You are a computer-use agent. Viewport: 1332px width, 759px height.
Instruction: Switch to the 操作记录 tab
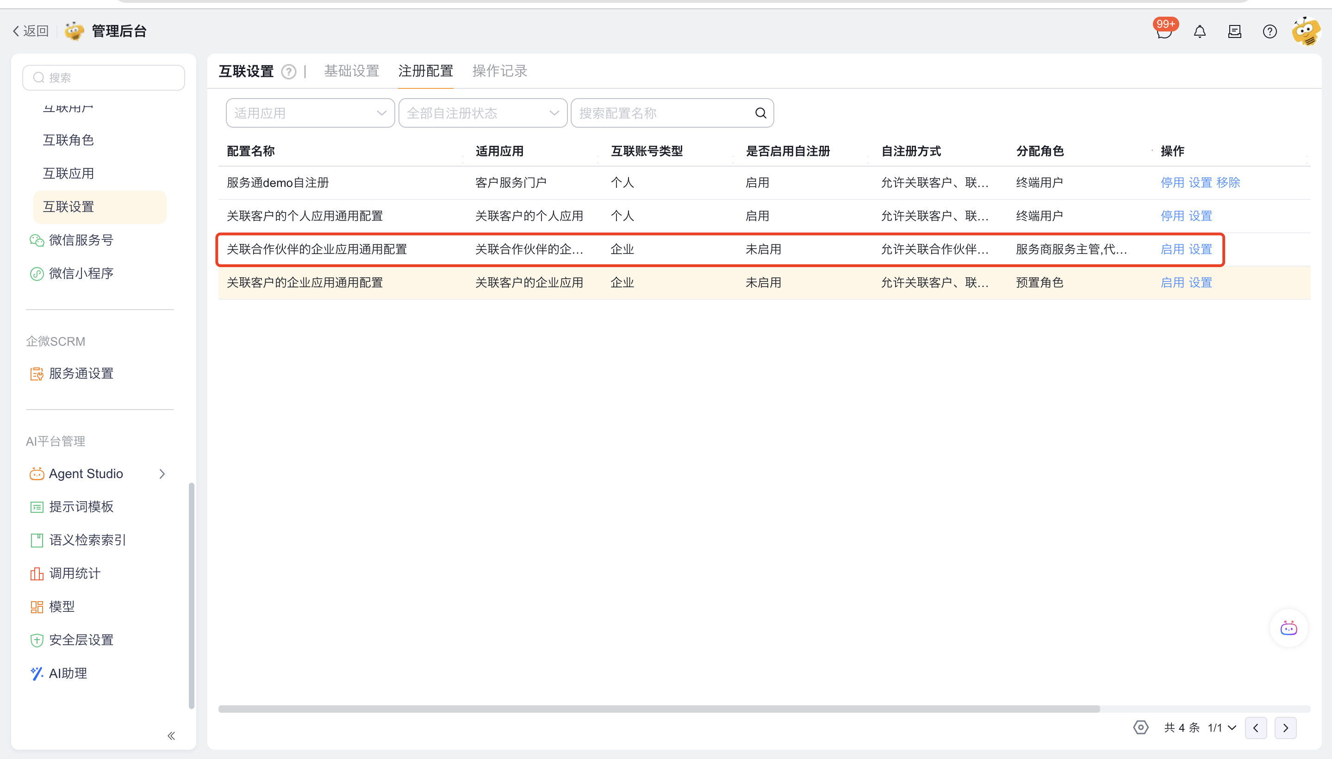(x=499, y=71)
